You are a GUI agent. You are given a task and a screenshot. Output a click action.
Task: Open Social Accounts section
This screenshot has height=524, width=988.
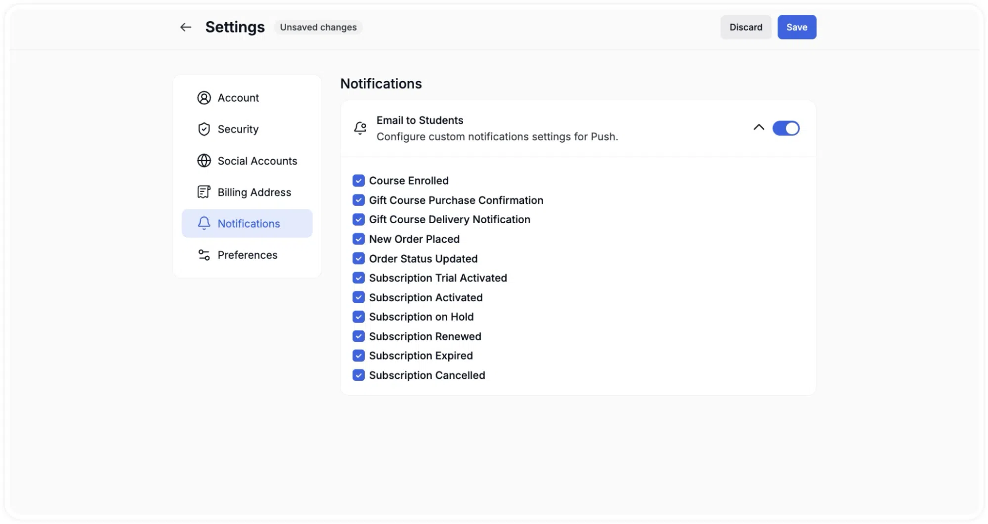[x=247, y=161]
